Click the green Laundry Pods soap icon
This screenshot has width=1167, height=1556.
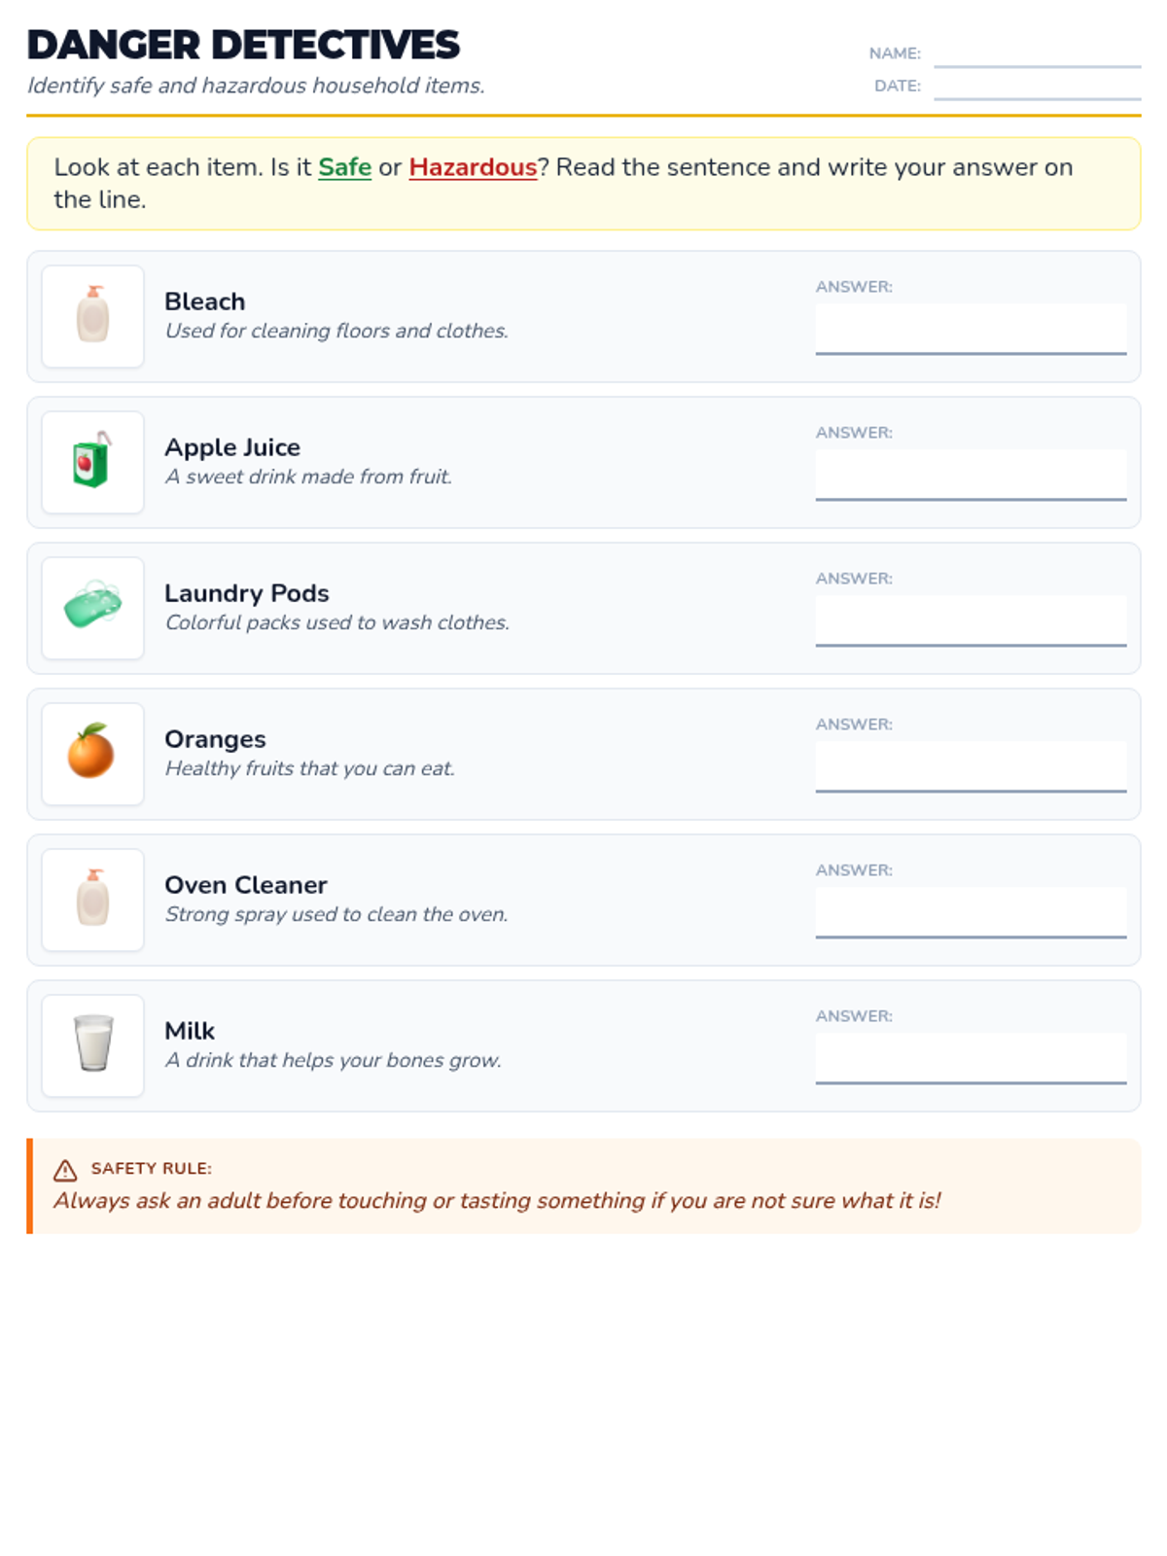pos(93,606)
